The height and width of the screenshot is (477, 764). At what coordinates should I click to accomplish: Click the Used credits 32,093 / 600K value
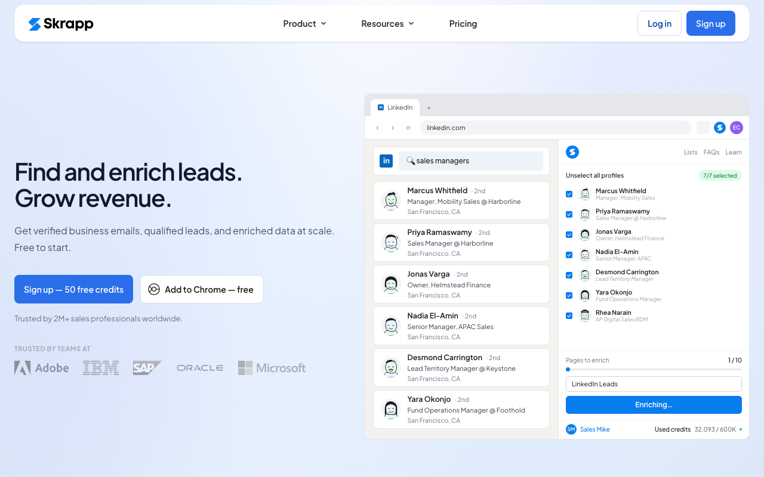715,429
